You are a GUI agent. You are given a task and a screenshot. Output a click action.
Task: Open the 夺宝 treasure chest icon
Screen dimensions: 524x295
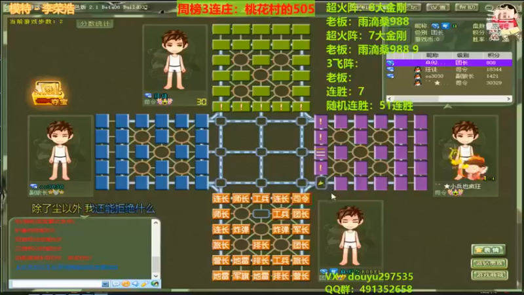[50, 93]
